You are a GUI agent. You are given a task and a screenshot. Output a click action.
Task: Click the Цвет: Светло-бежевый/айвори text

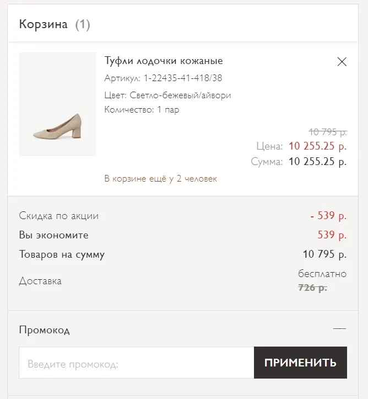pyautogui.click(x=167, y=95)
